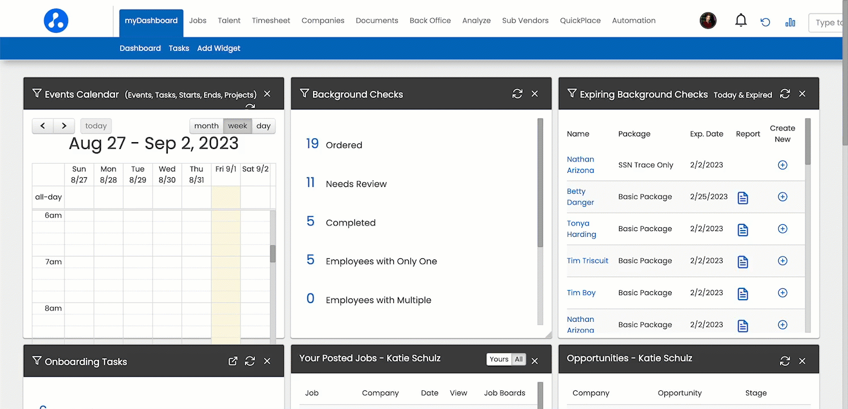Show Yours posted jobs
848x409 pixels.
[x=499, y=359]
